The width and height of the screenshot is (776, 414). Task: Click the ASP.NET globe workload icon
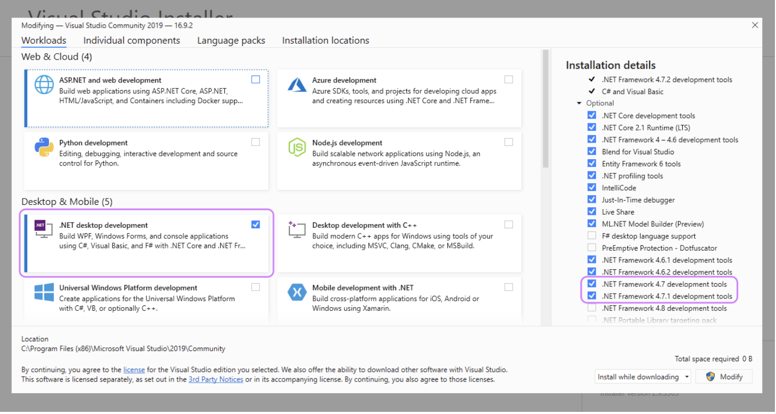[44, 85]
